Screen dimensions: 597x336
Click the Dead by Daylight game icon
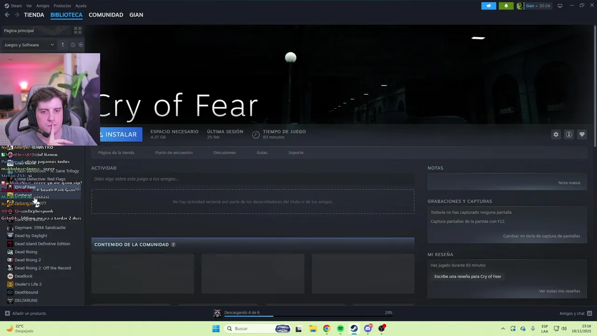pyautogui.click(x=10, y=236)
